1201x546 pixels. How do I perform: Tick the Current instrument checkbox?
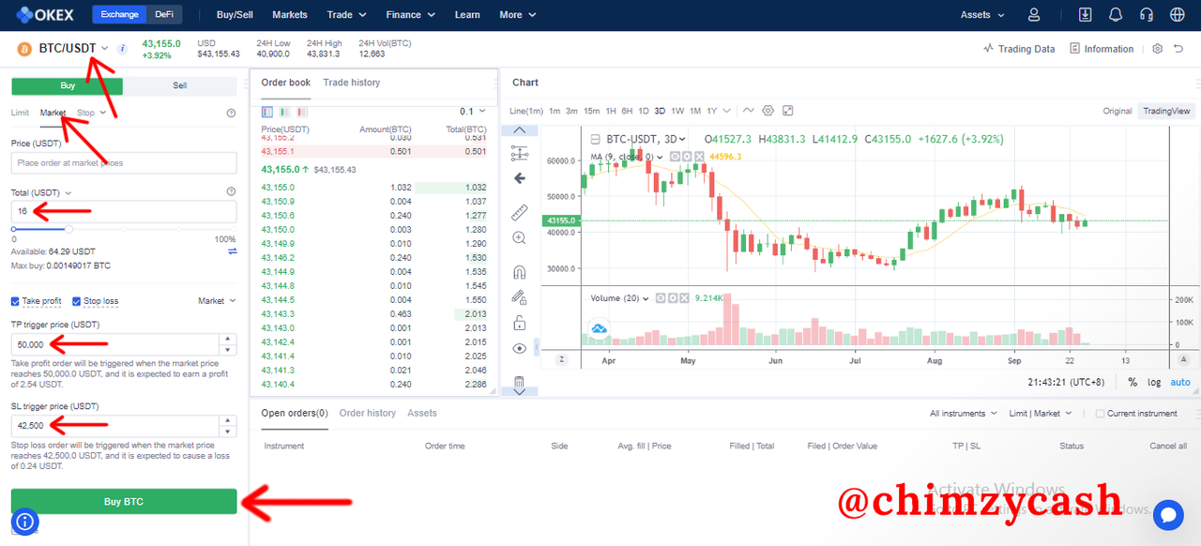point(1101,414)
